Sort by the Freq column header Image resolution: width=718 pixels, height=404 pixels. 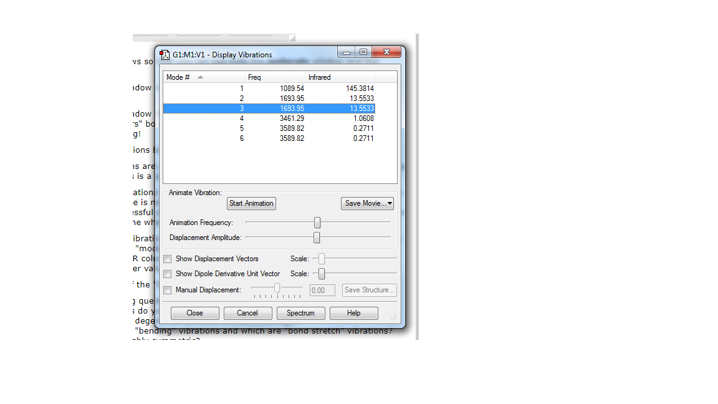coord(275,77)
